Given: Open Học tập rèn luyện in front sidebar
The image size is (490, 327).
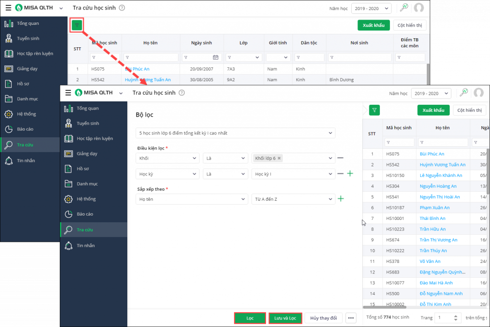Looking at the screenshot, I should (x=94, y=138).
